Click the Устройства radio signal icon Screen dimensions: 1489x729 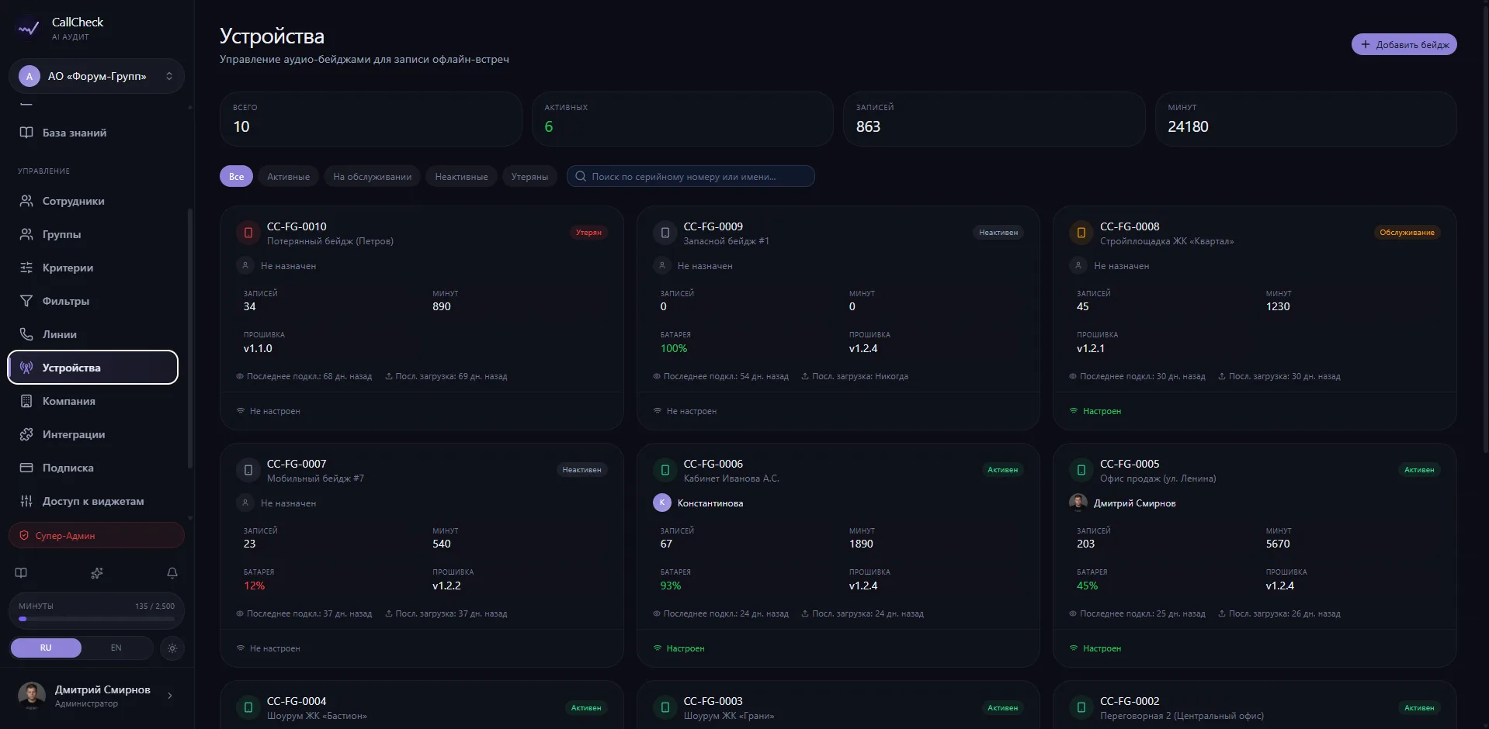pos(26,368)
